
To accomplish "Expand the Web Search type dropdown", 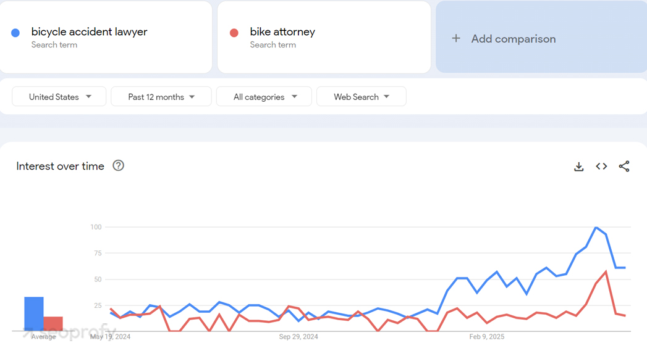I will (x=362, y=97).
